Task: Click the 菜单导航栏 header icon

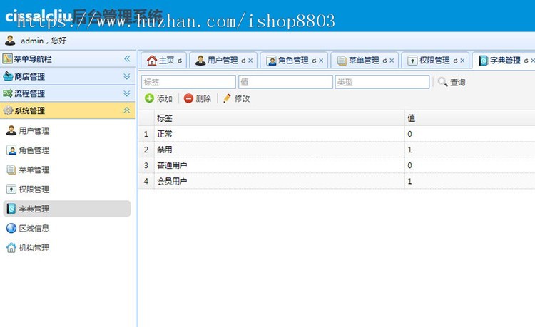Action: pos(8,58)
